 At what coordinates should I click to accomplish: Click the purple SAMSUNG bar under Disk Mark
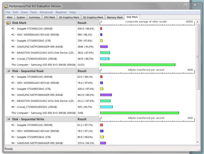click(x=104, y=46)
